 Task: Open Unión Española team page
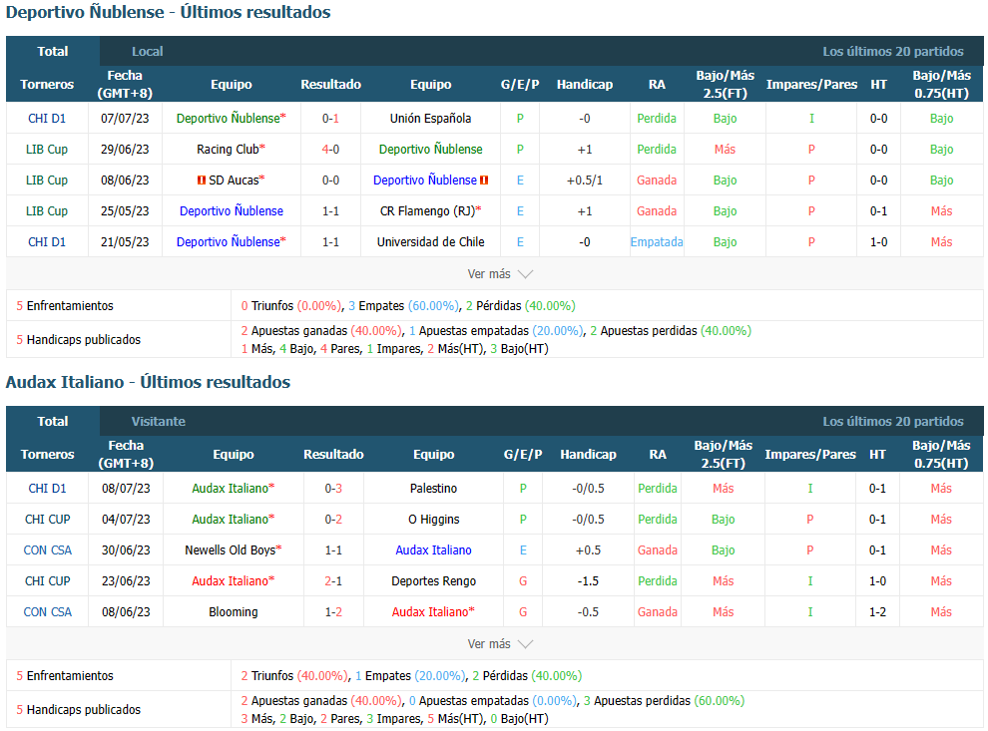click(x=430, y=119)
